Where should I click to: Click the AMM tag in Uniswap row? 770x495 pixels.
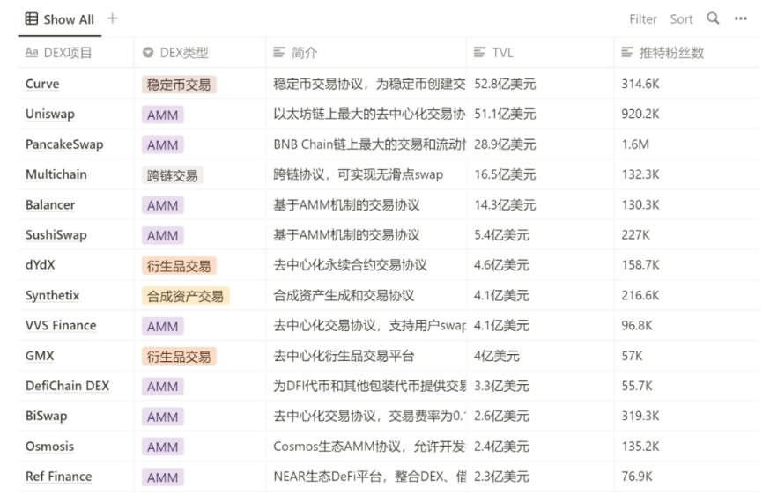(x=162, y=115)
